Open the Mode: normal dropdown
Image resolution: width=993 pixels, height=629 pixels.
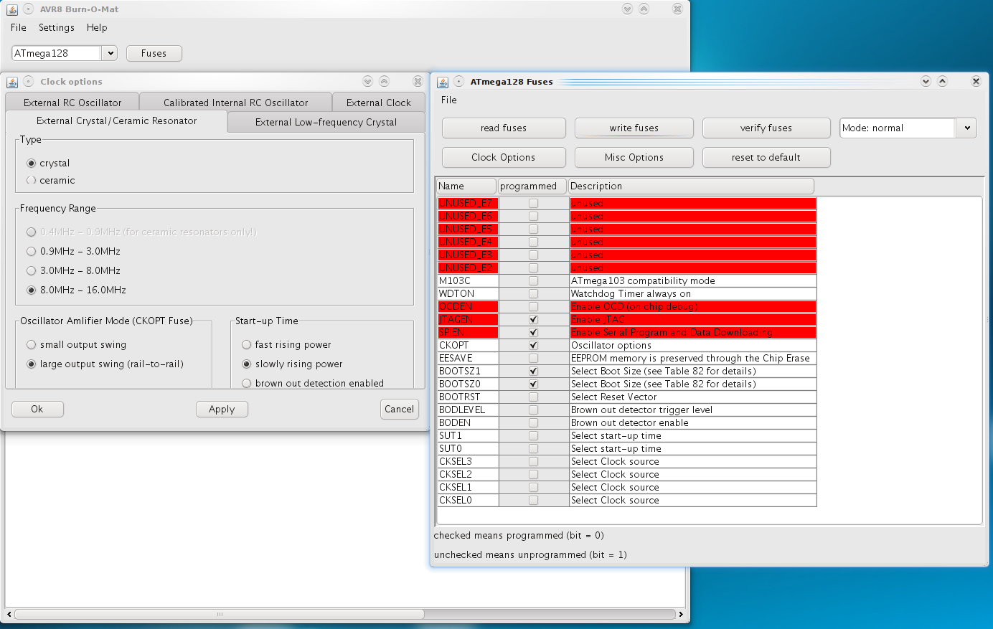pyautogui.click(x=967, y=128)
